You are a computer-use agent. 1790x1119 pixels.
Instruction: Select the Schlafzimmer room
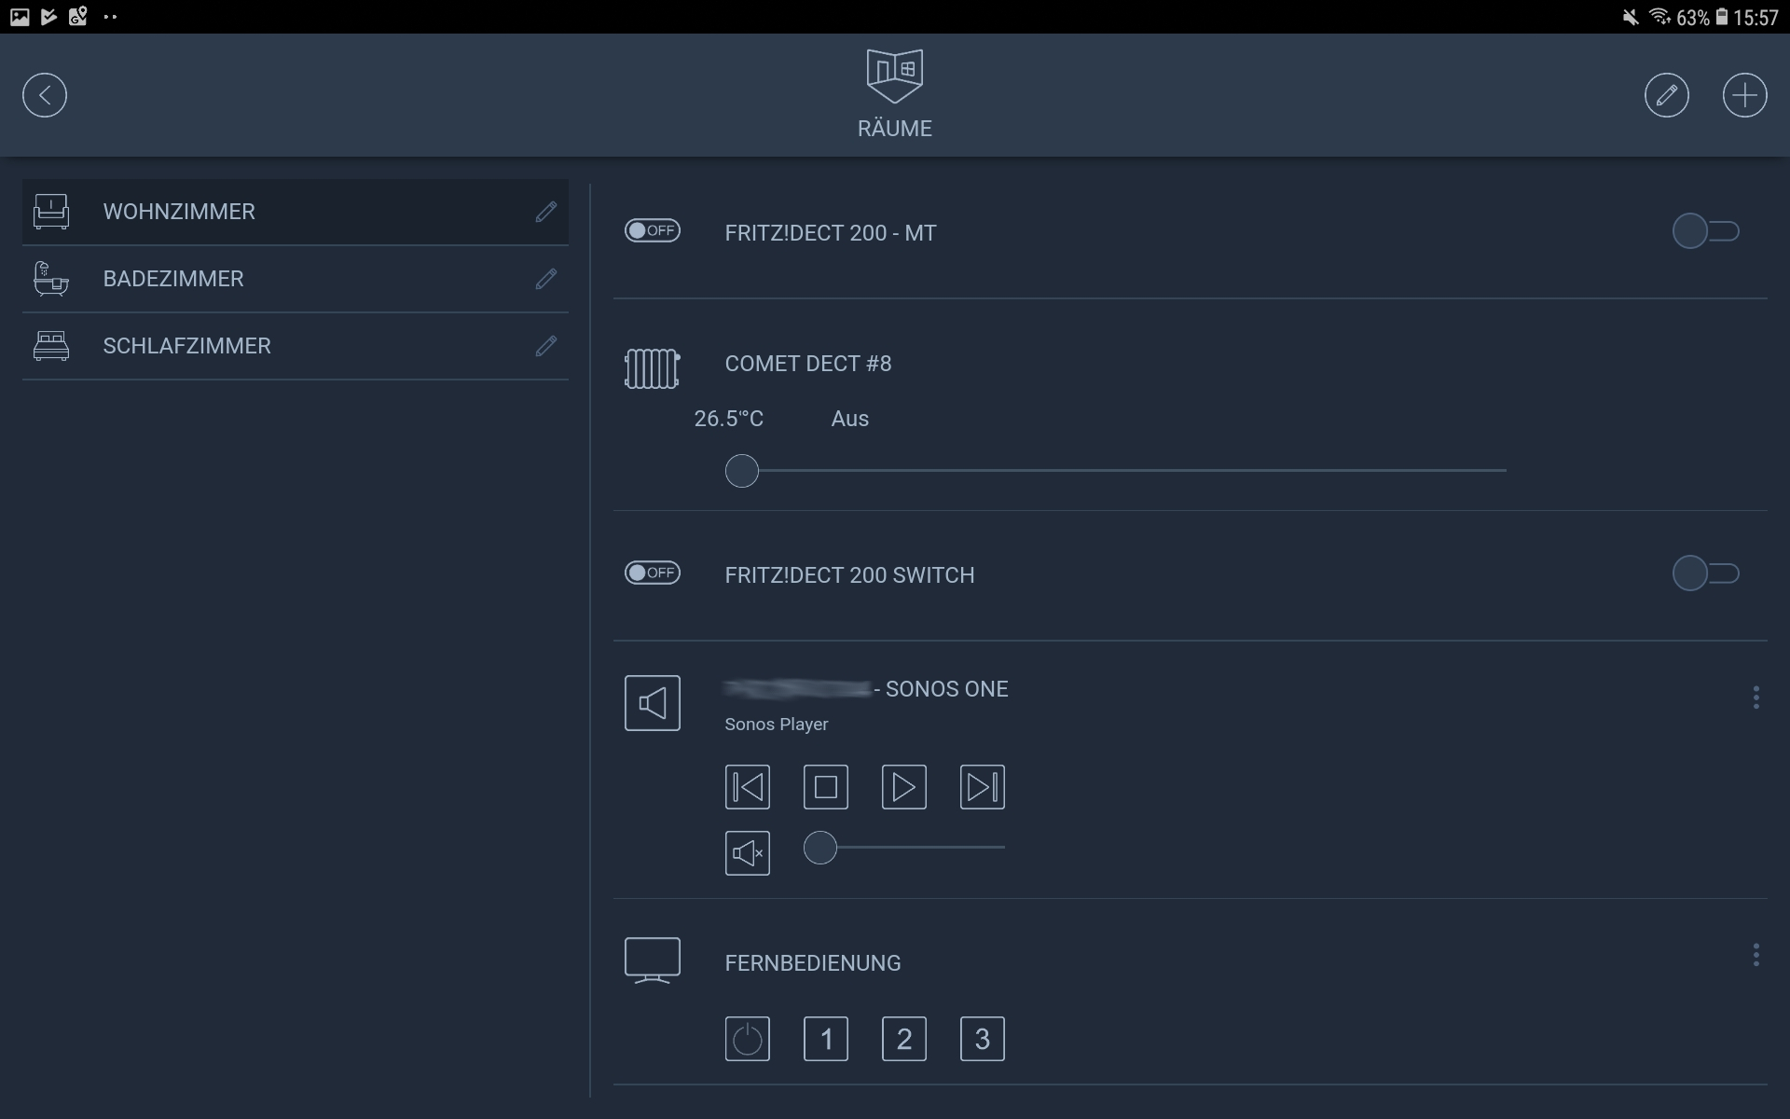[296, 346]
